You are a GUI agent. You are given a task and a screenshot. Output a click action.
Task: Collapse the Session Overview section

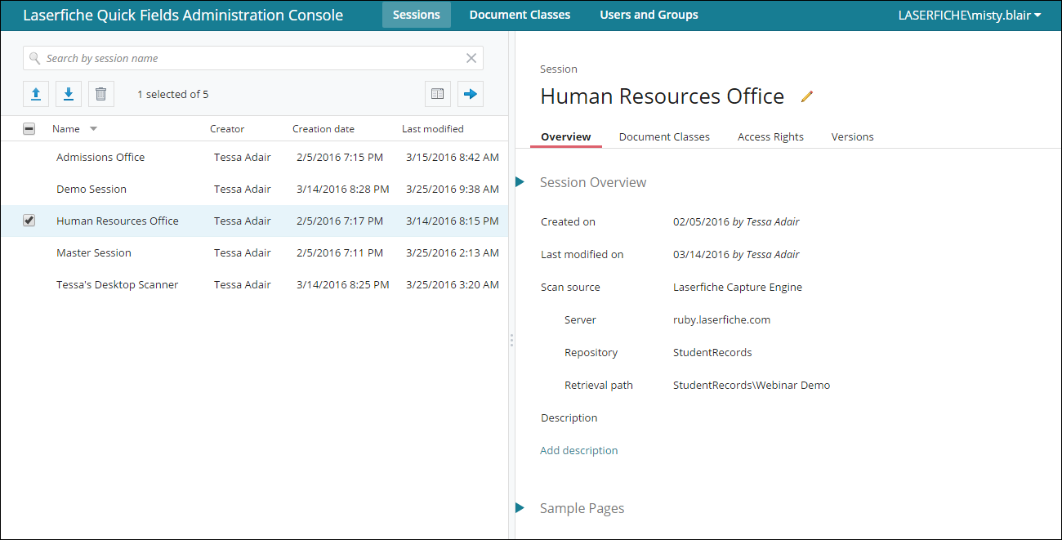tap(520, 182)
